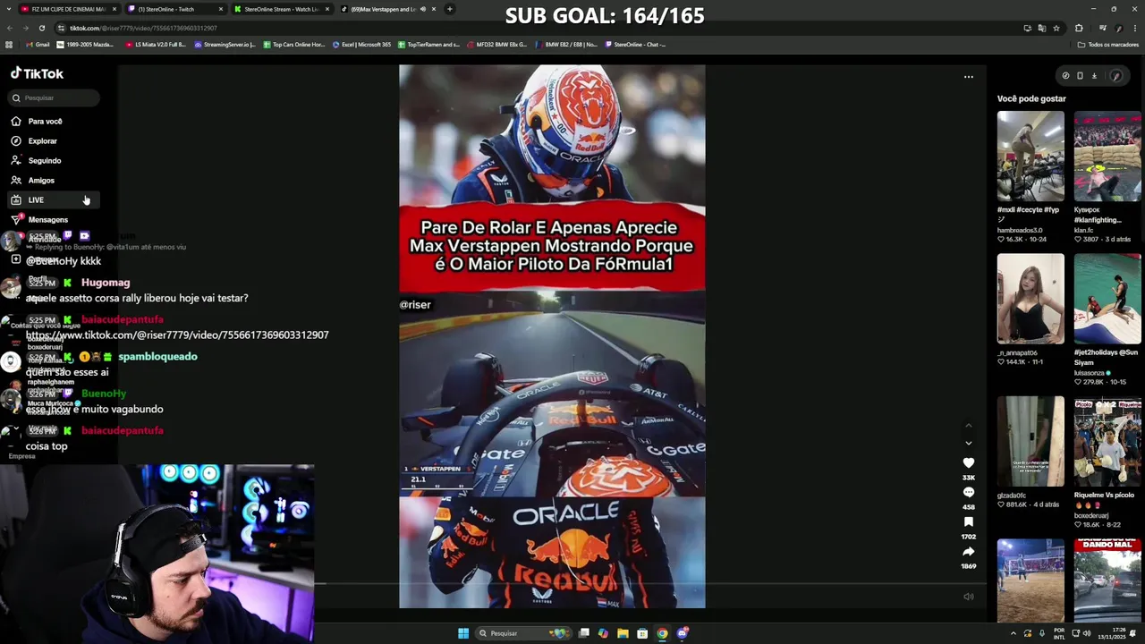Seek on the video progress bar
The width and height of the screenshot is (1145, 644).
click(551, 584)
